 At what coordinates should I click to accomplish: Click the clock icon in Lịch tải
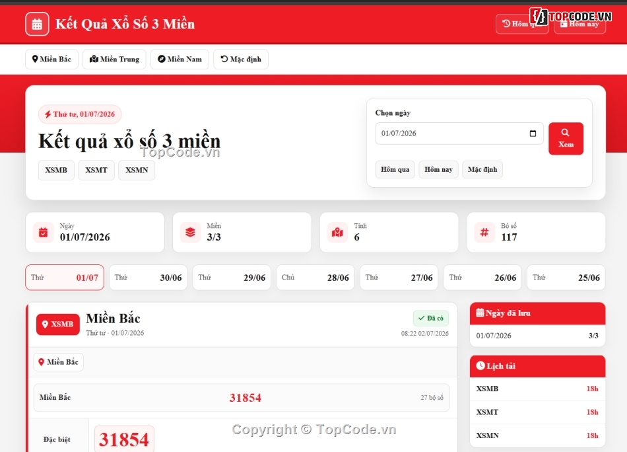(x=480, y=365)
